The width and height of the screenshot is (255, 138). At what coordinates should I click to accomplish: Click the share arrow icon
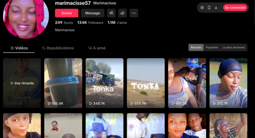click(122, 13)
